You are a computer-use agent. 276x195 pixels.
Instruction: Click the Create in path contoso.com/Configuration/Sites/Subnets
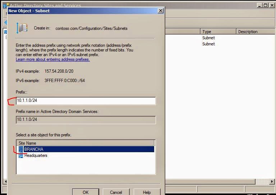pyautogui.click(x=91, y=28)
